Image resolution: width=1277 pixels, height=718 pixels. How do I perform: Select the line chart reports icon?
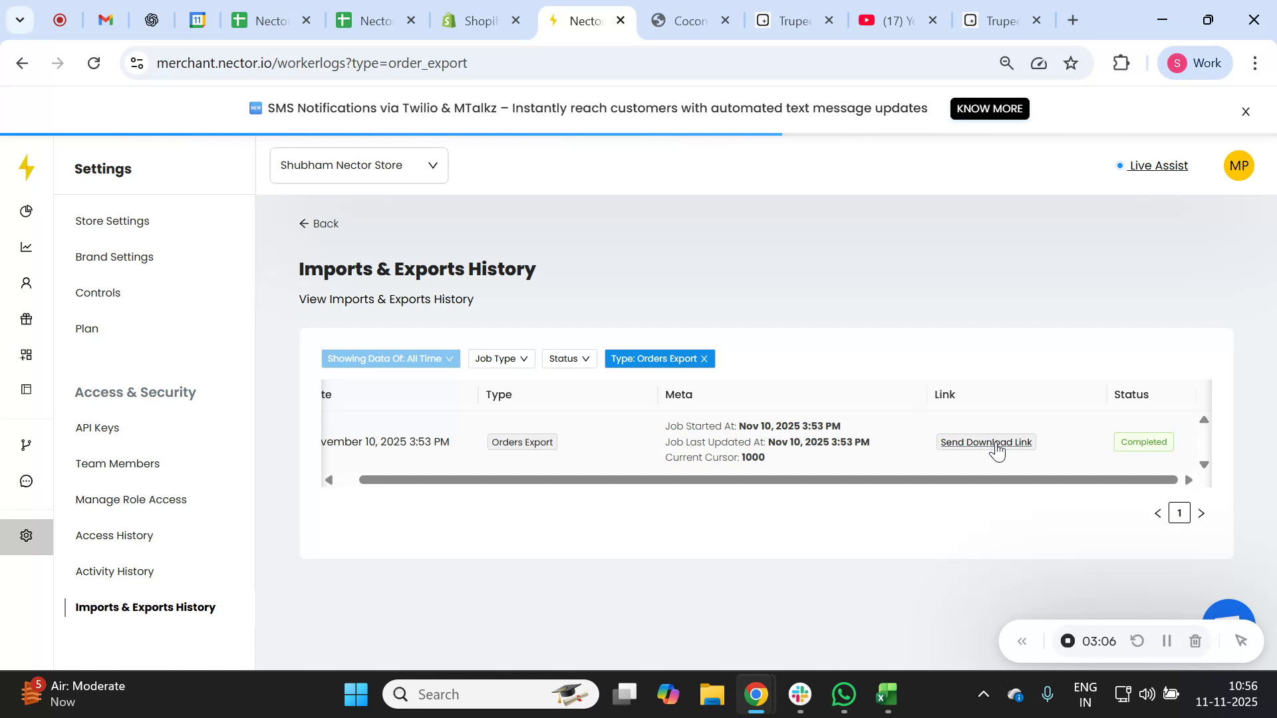(26, 247)
